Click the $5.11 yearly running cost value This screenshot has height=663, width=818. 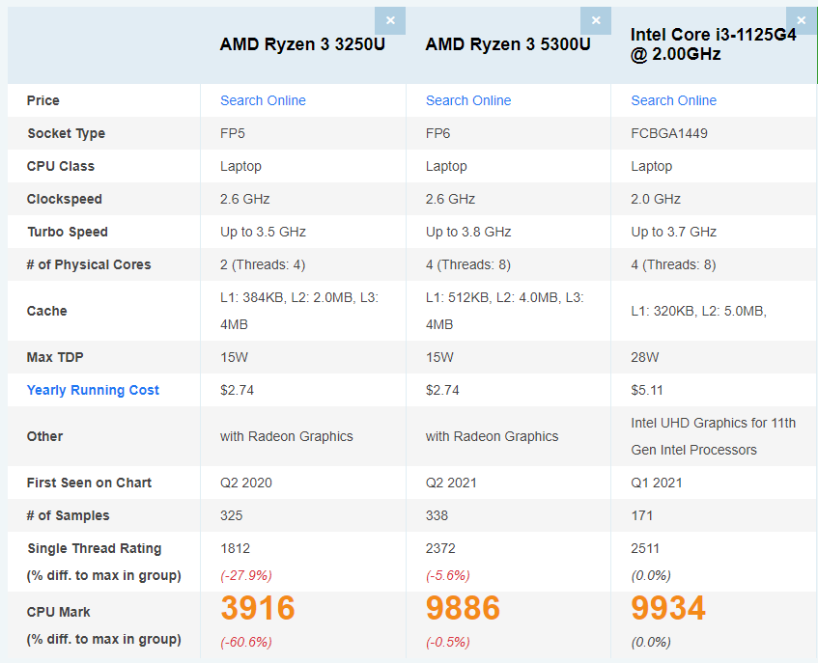coord(647,391)
